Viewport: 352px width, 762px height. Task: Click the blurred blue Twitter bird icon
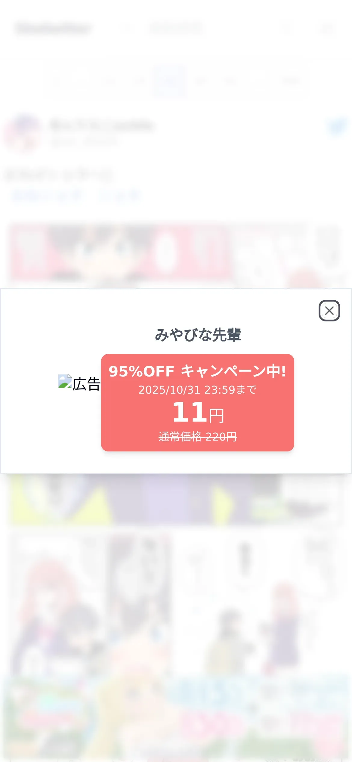(x=337, y=127)
